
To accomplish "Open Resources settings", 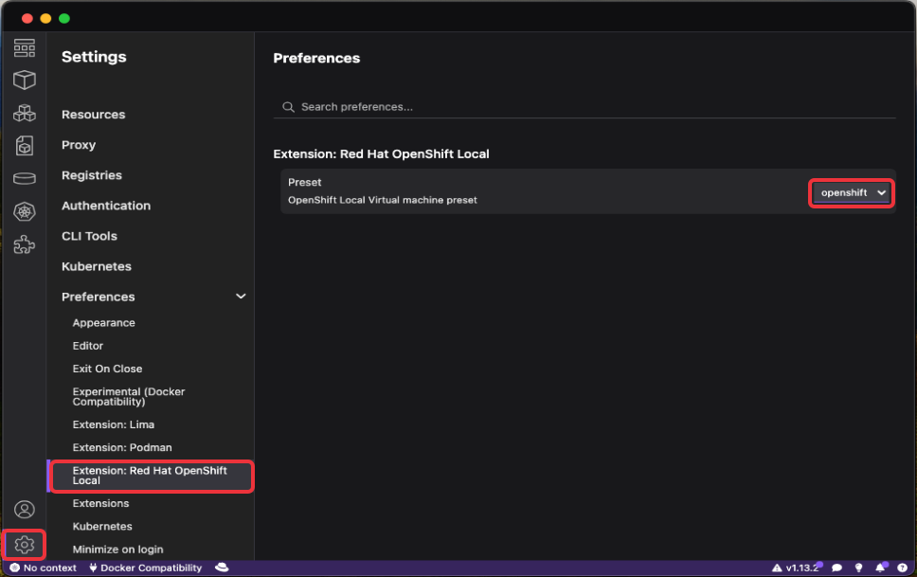I will (x=94, y=115).
